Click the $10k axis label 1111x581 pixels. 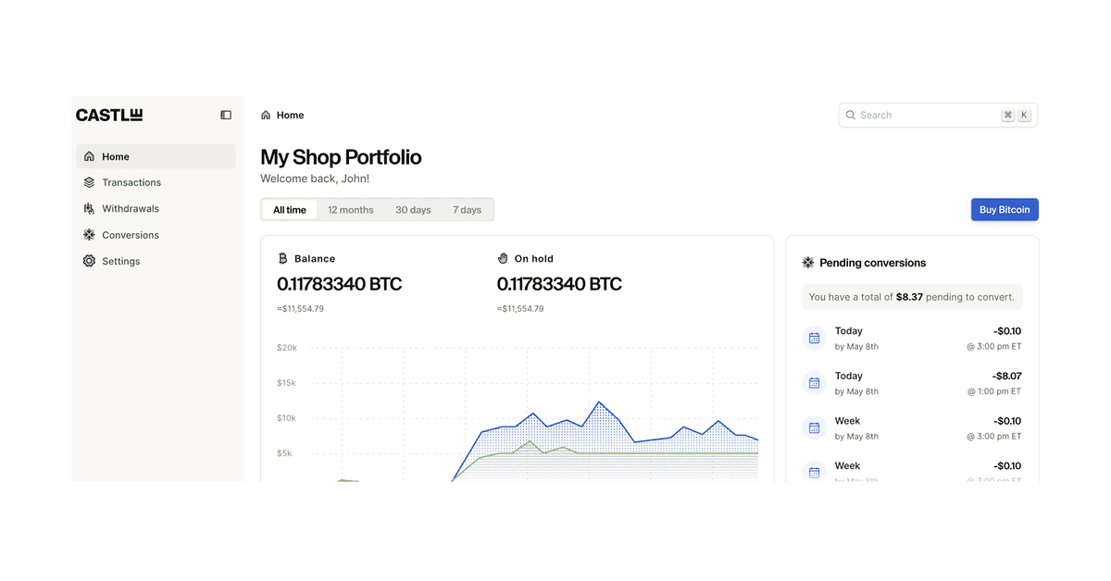click(287, 418)
